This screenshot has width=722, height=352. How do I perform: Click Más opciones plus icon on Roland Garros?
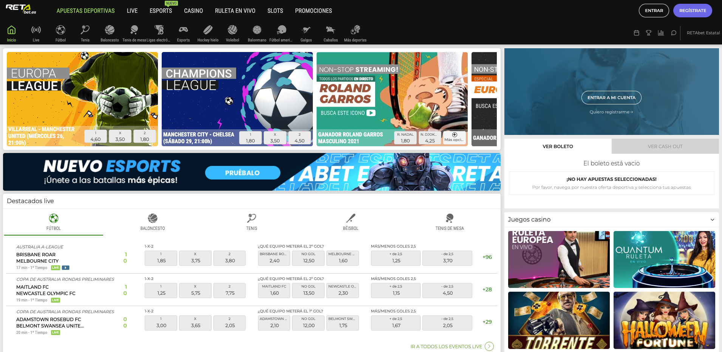click(454, 137)
